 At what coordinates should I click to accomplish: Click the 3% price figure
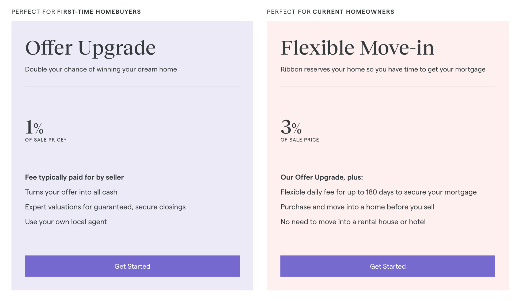click(x=291, y=127)
